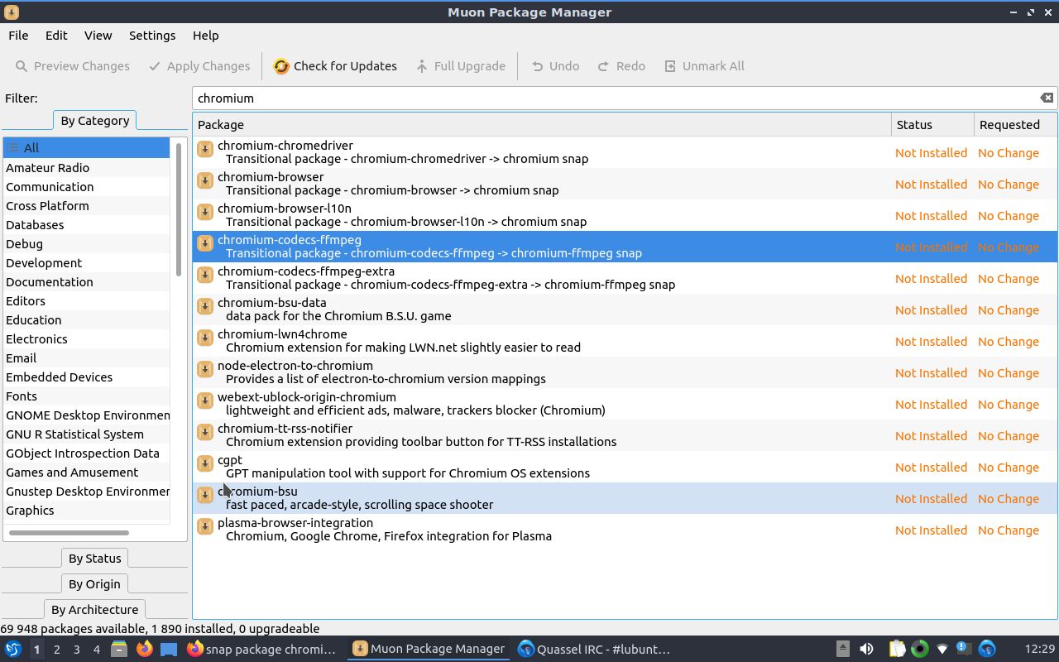Click the chromium-chromedriver package icon

(x=205, y=150)
